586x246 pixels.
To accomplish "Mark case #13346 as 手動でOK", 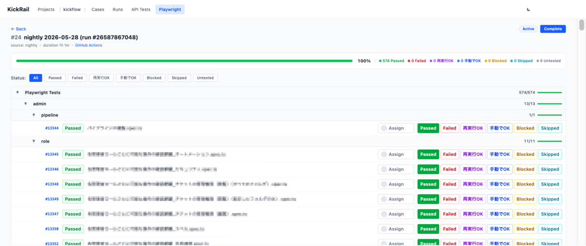I will pos(500,169).
